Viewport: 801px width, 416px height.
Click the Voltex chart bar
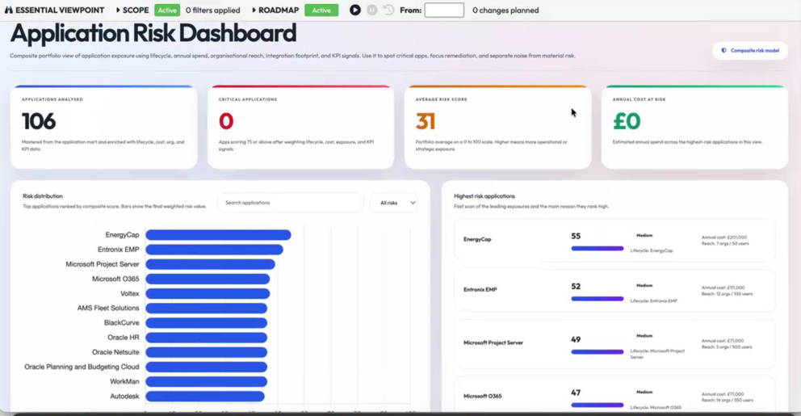coord(208,293)
